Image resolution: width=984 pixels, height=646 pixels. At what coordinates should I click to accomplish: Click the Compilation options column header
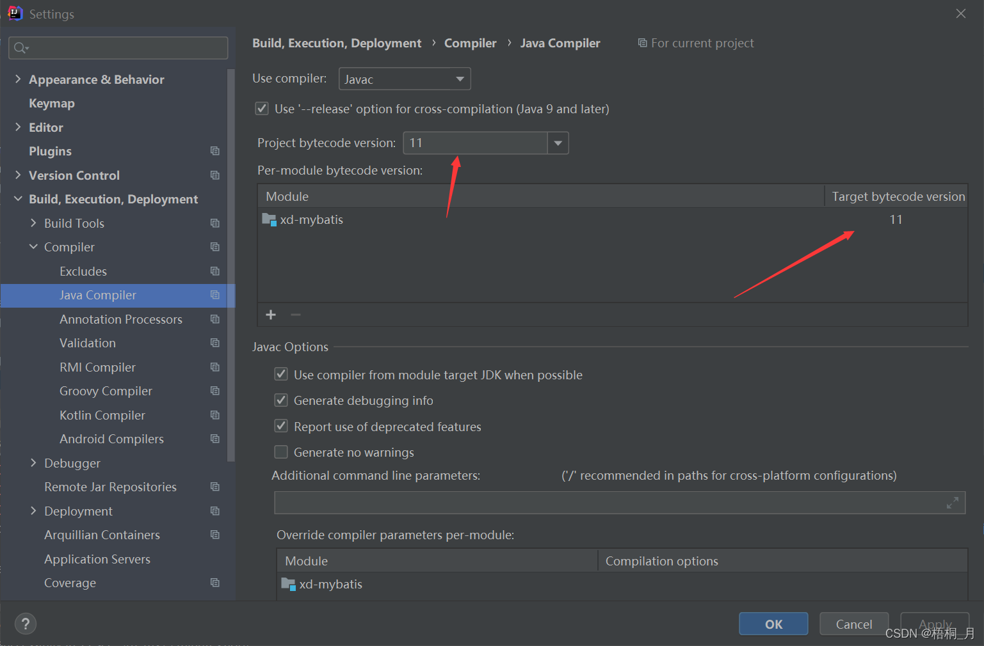point(782,561)
